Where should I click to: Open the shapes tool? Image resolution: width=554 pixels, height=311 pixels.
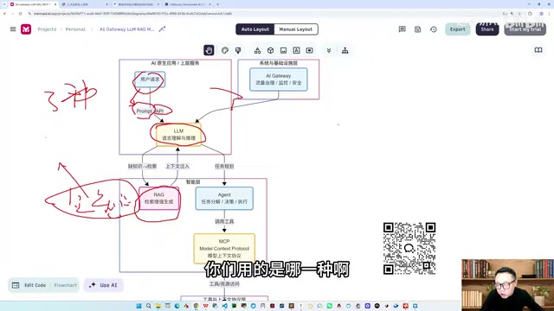[258, 50]
